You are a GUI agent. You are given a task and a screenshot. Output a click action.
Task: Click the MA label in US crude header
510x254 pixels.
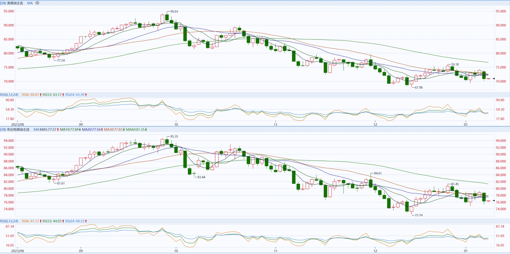(30, 3)
